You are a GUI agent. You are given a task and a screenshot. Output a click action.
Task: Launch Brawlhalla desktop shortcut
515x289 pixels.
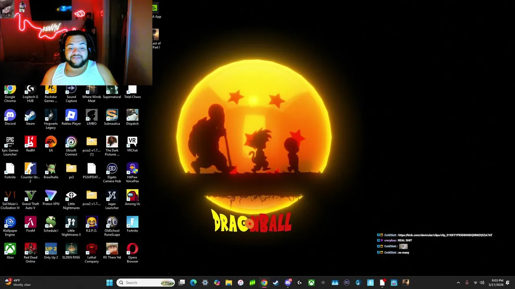click(x=51, y=171)
